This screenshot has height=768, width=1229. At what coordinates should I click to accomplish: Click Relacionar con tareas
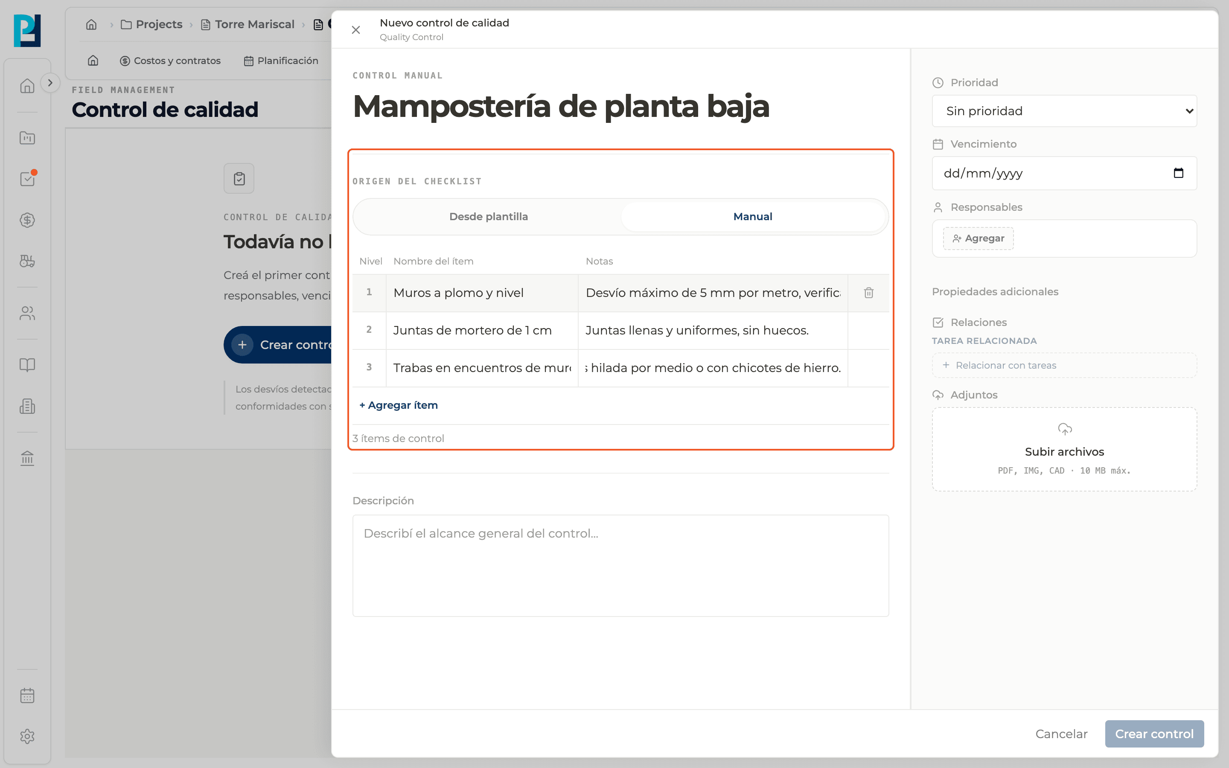[1064, 365]
